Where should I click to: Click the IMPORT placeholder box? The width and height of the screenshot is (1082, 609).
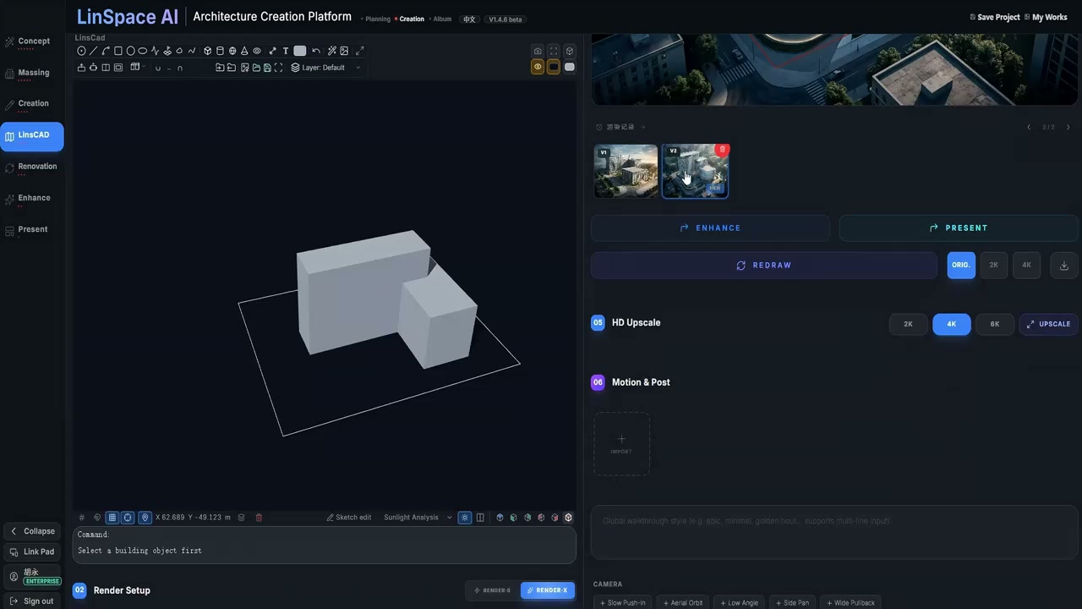point(621,444)
